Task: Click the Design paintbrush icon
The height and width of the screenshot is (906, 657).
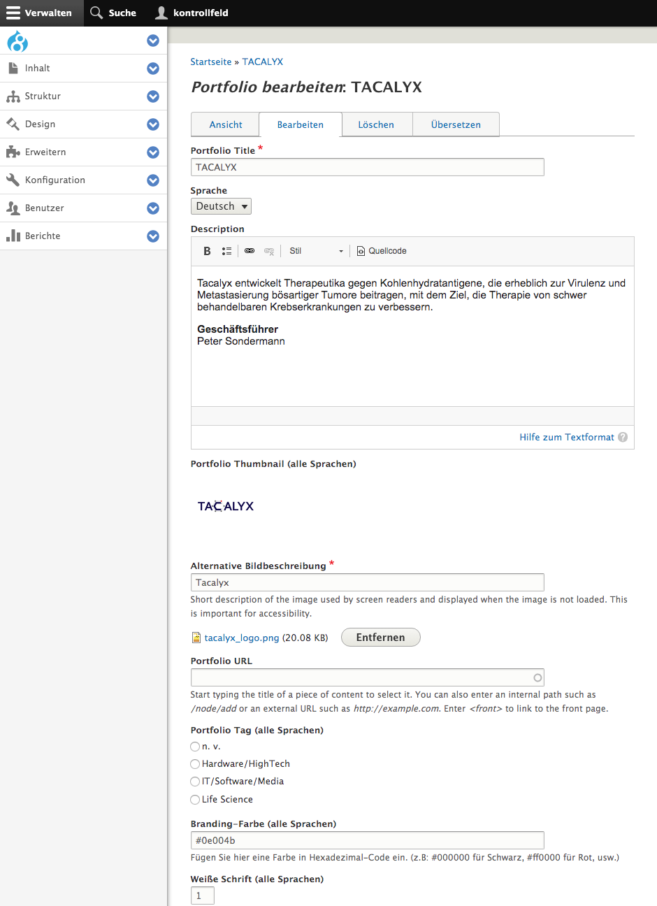Action: point(13,124)
